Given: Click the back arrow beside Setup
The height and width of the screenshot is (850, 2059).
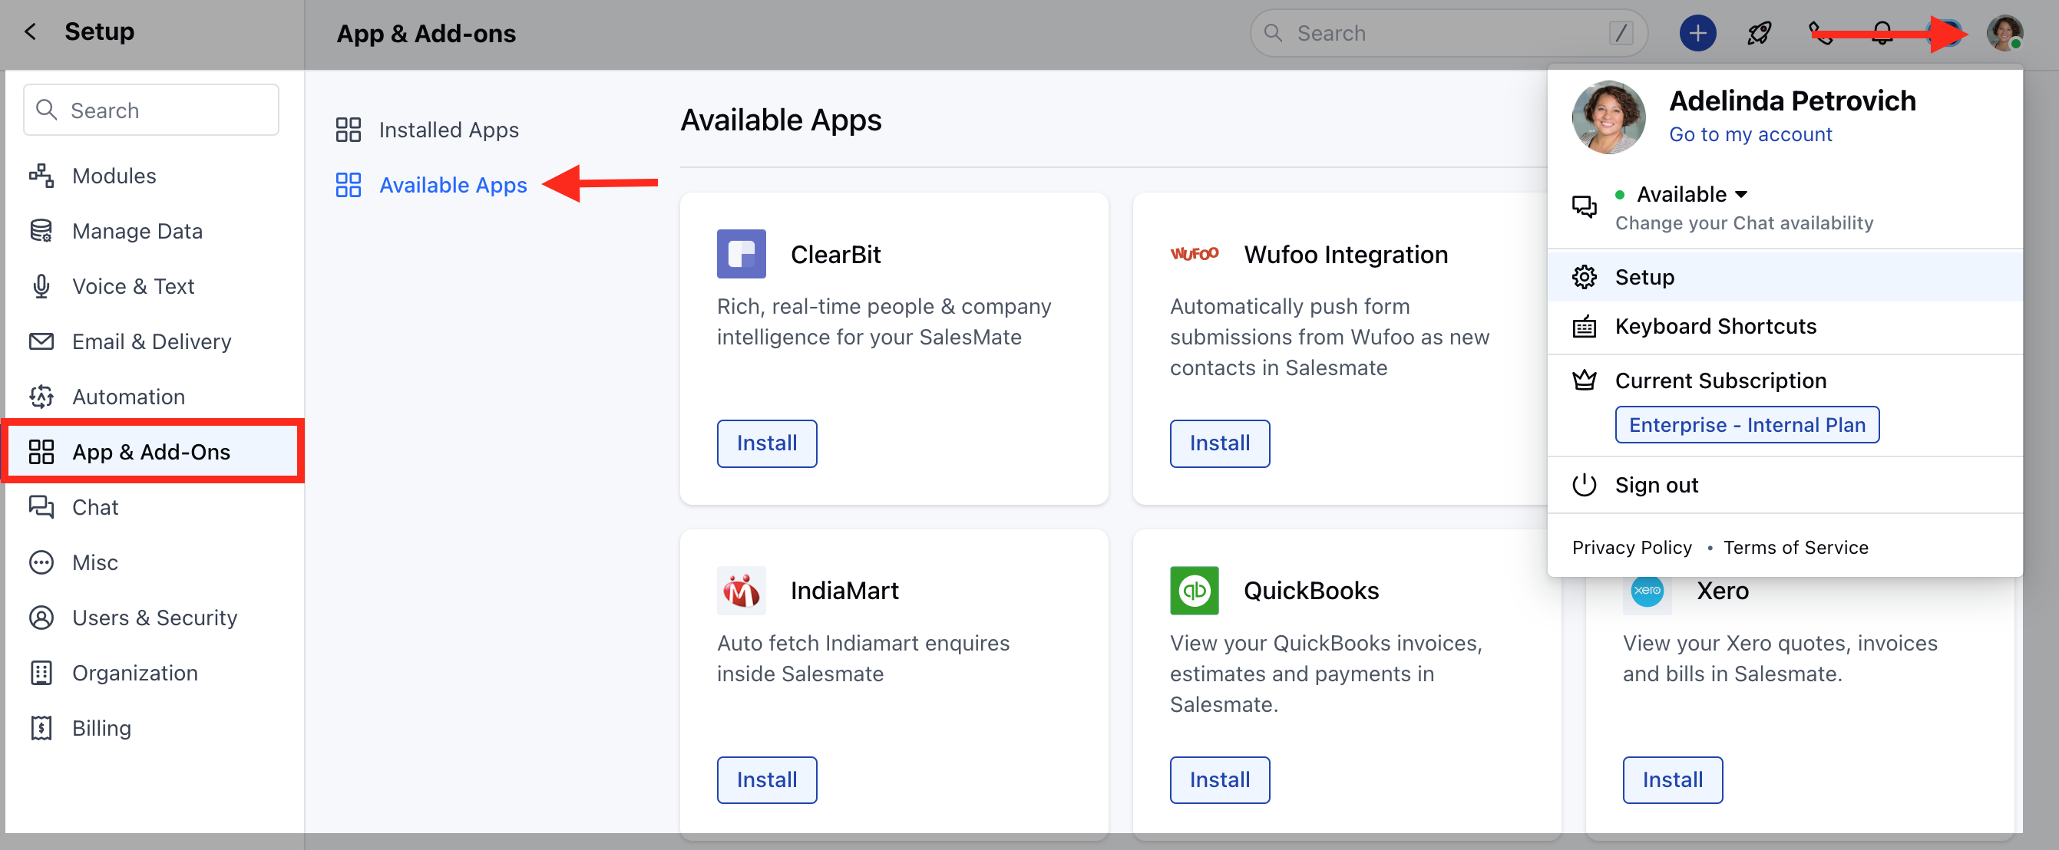Looking at the screenshot, I should point(30,31).
